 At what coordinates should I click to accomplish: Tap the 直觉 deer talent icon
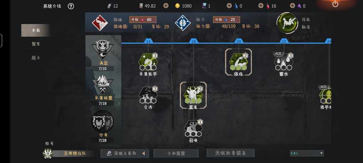click(x=193, y=95)
